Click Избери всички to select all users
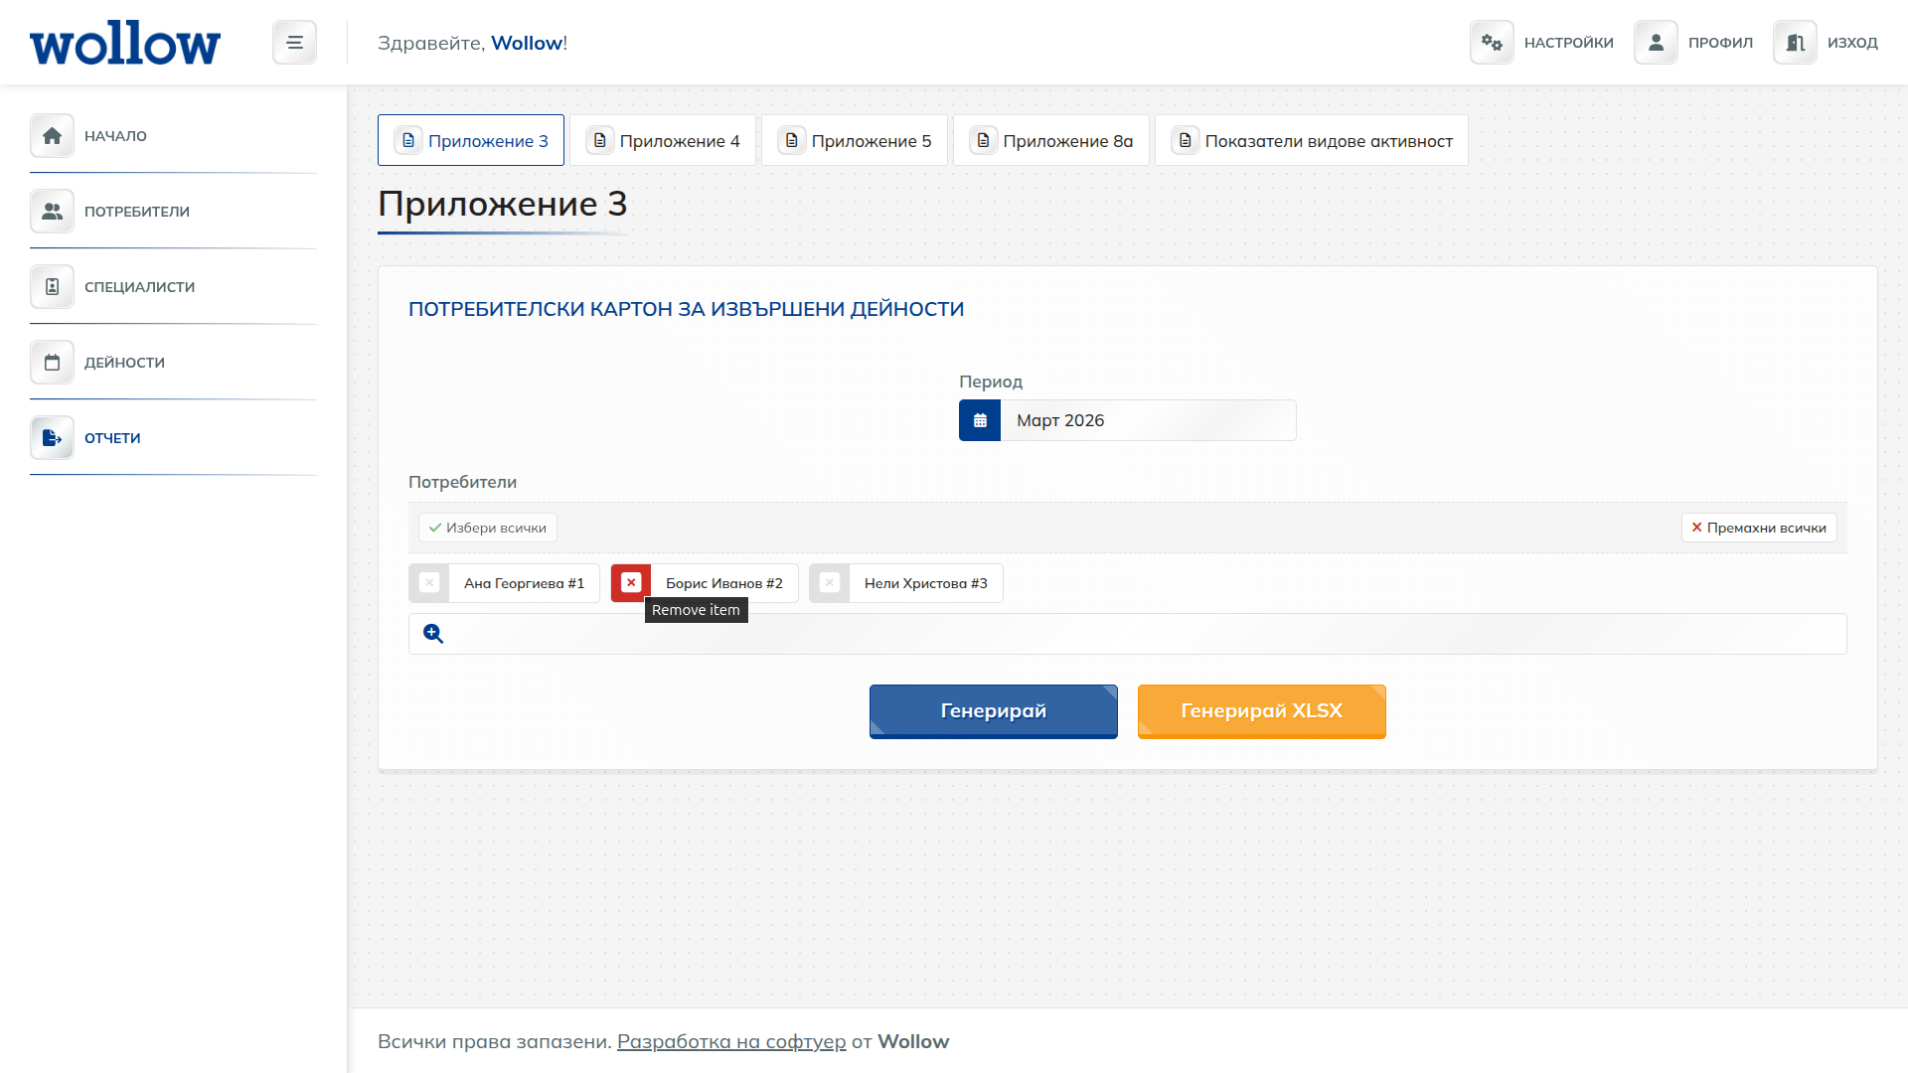 pyautogui.click(x=487, y=528)
